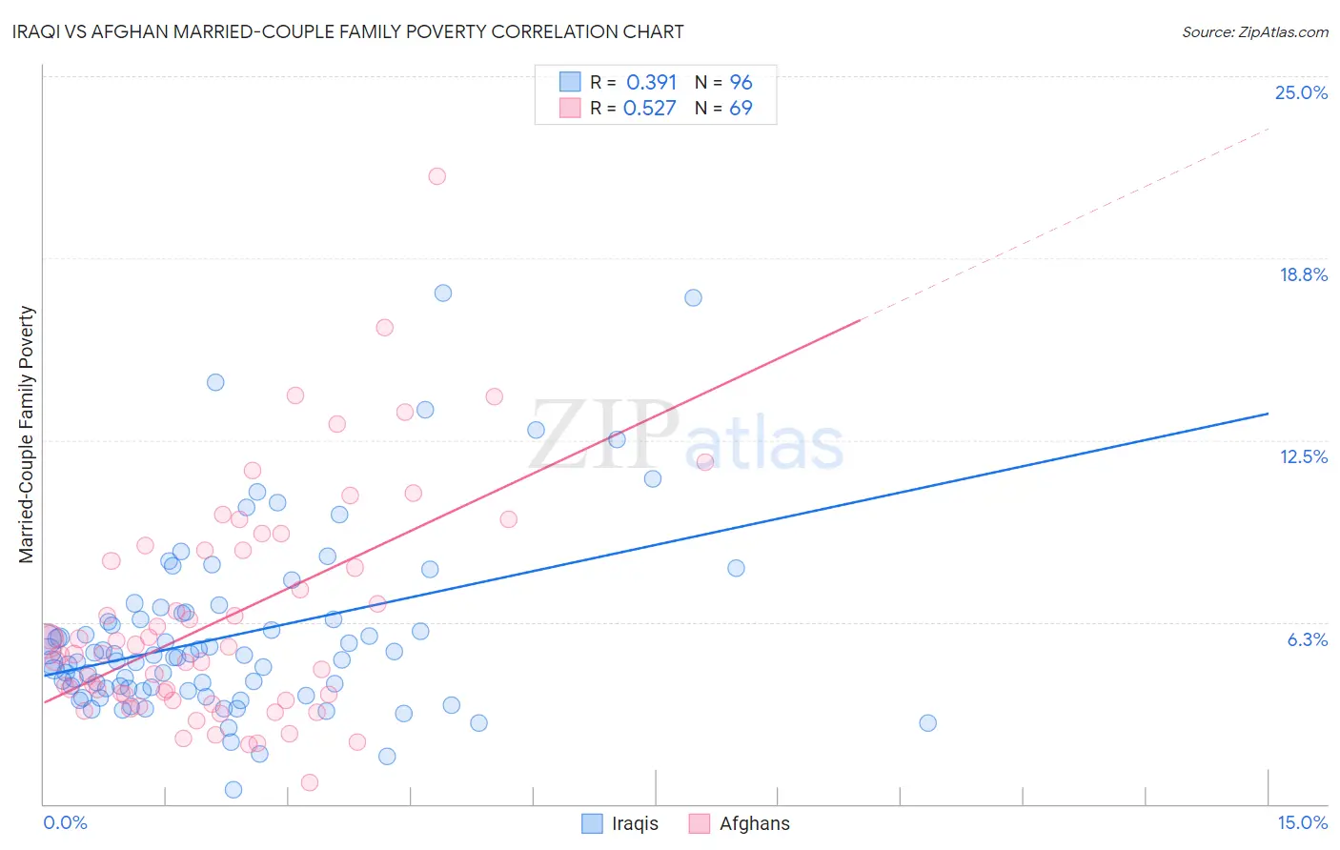Viewport: 1340px width, 850px height.
Task: Click the blue swatch beside R = 0.391
Action: (x=570, y=82)
